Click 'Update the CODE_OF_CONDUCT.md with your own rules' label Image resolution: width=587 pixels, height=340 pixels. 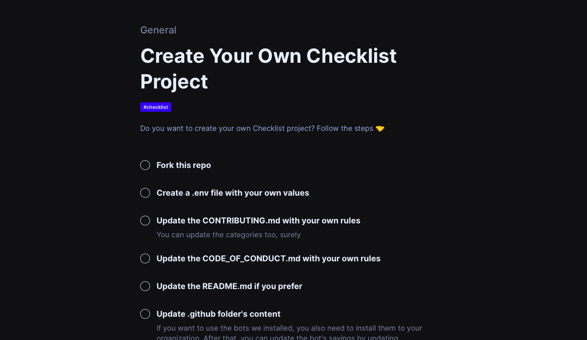(268, 258)
